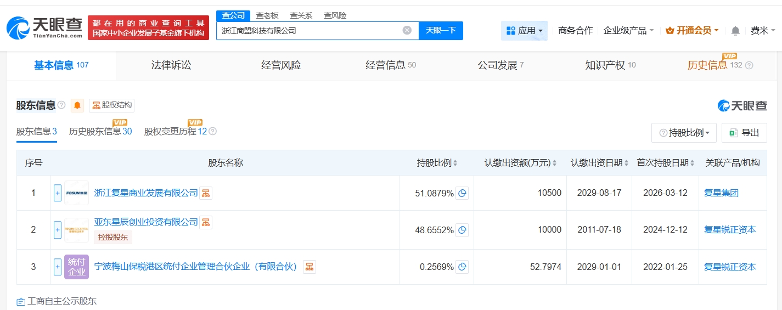
Task: Open pie chart for 48.6552% shareholding
Action: coord(462,230)
